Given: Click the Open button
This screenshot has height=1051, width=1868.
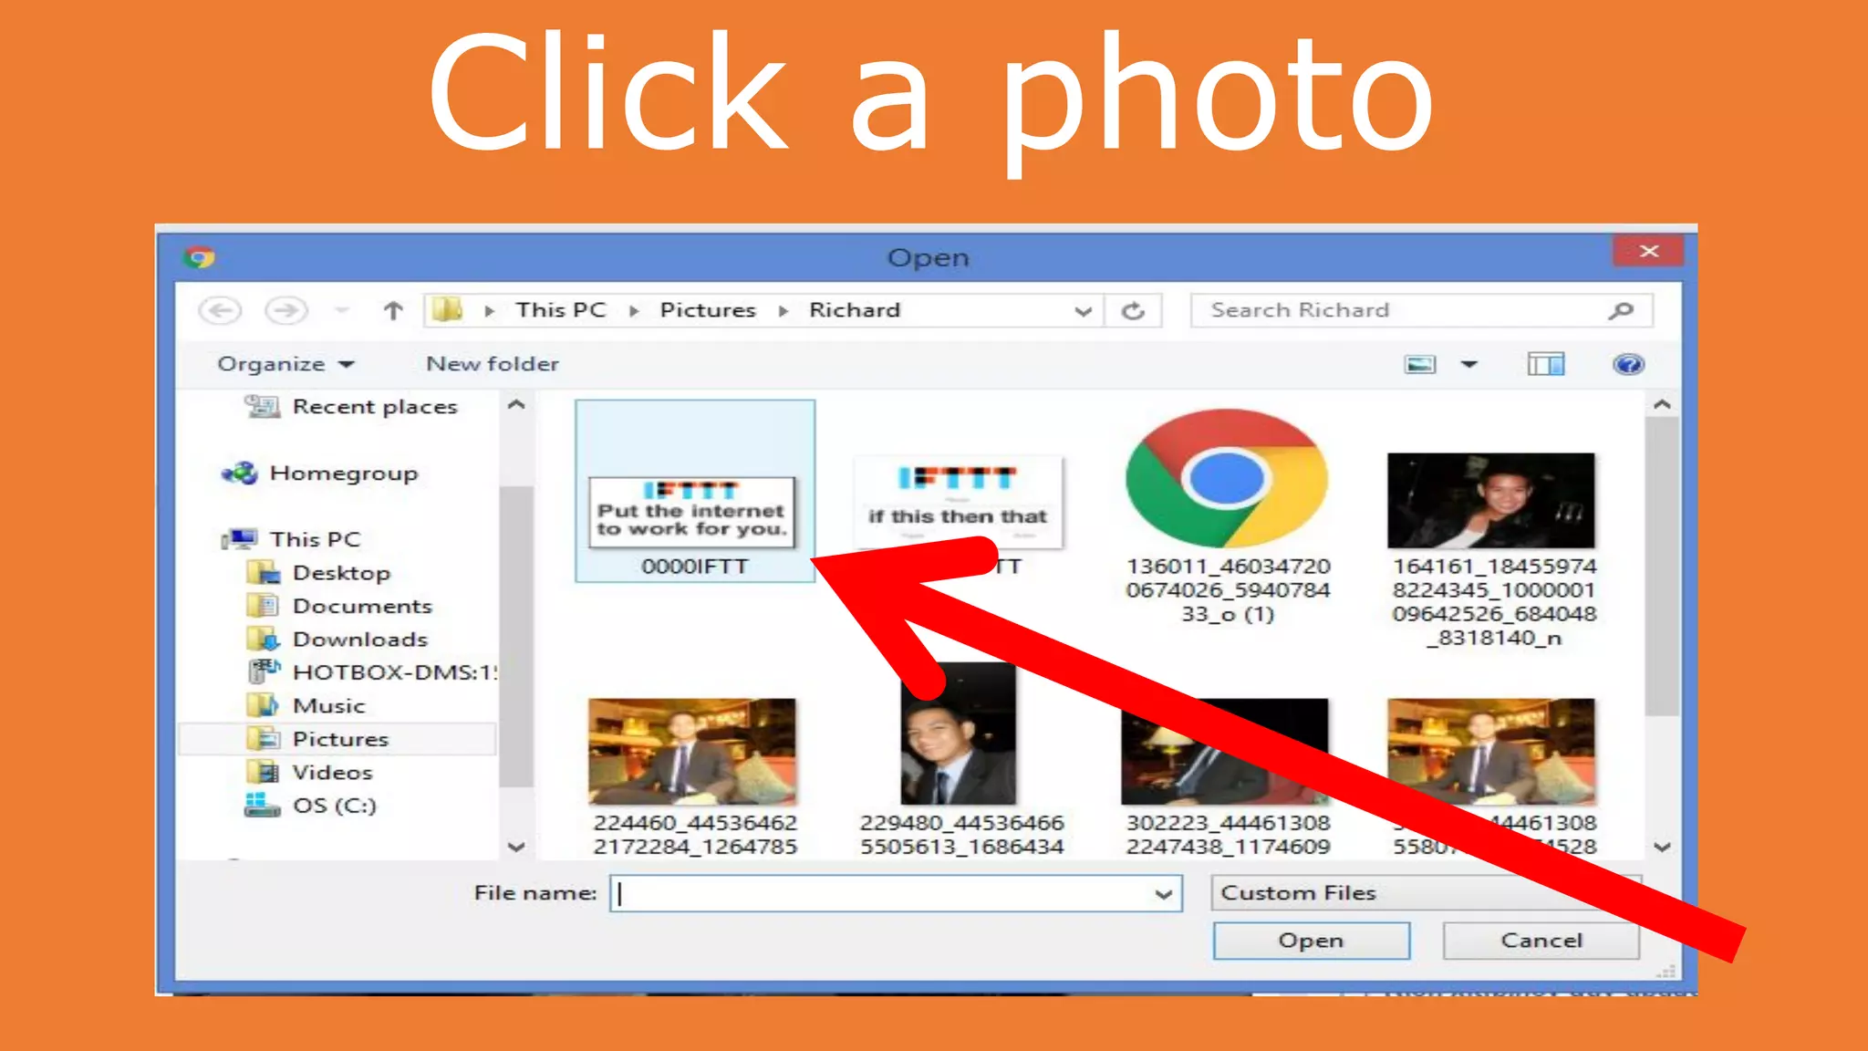Looking at the screenshot, I should pos(1311,941).
